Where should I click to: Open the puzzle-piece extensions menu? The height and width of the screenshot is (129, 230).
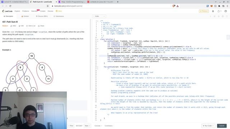point(219,6)
